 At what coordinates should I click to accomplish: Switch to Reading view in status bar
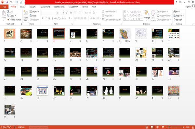point(157,127)
